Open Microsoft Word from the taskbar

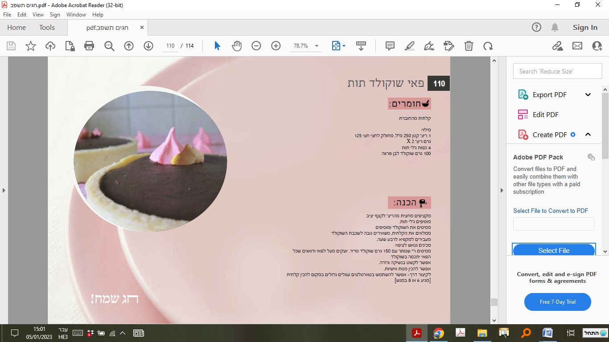pos(548,333)
